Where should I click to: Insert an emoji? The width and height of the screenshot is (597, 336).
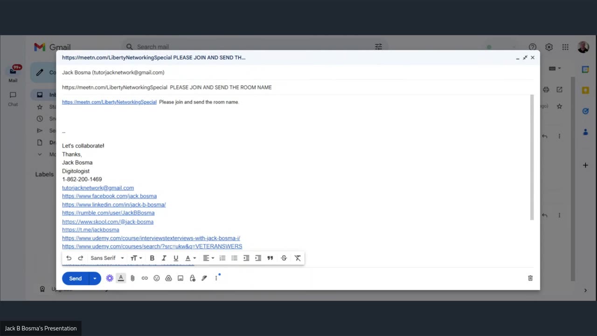[157, 278]
